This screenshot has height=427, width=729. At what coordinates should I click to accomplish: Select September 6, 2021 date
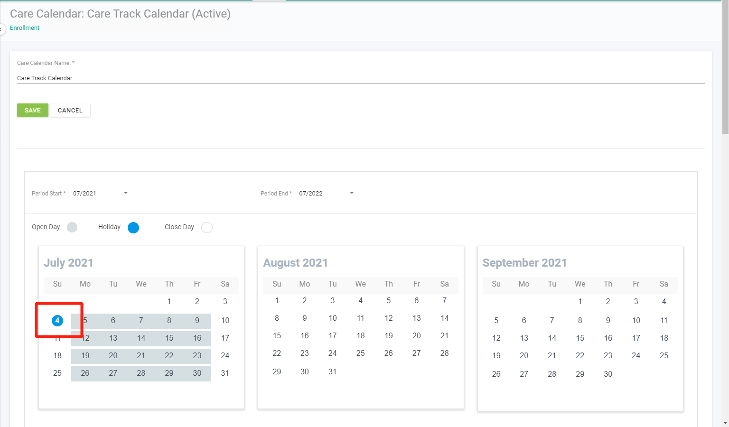[524, 321]
